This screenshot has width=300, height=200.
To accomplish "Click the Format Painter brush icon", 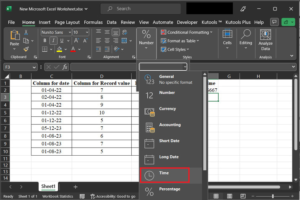I will click(26, 49).
